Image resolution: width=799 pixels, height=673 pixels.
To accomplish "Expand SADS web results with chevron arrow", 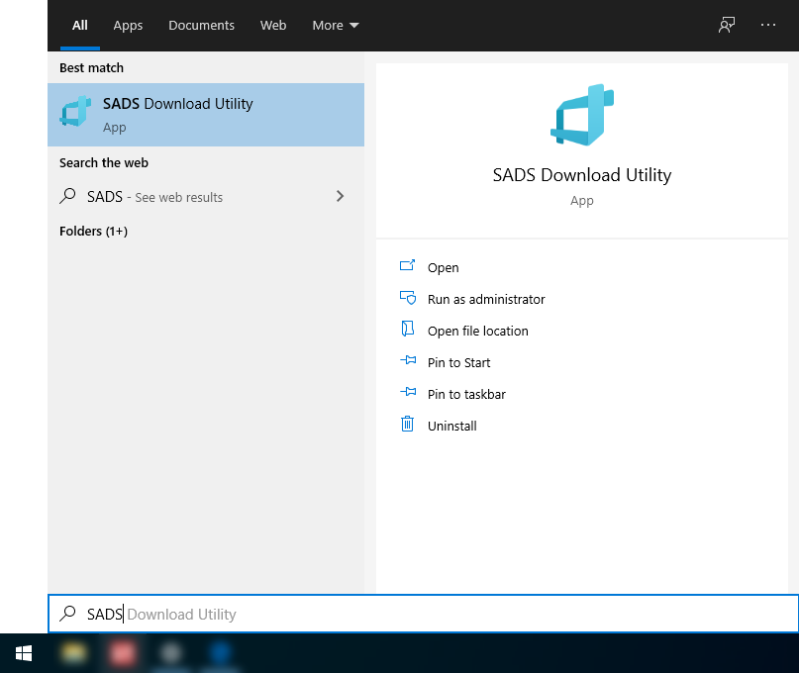I will click(x=340, y=196).
